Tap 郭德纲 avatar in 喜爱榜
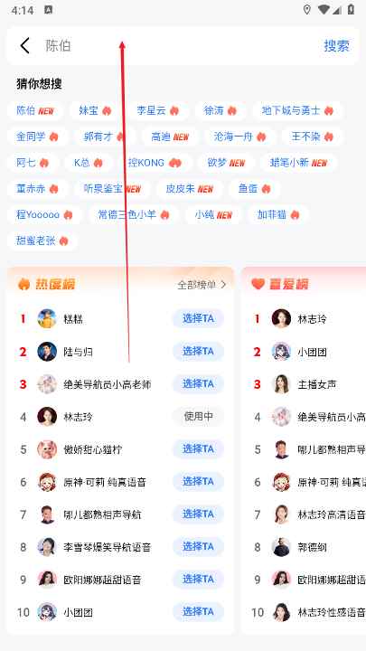Viewport: 366px width, 651px height. 281,547
